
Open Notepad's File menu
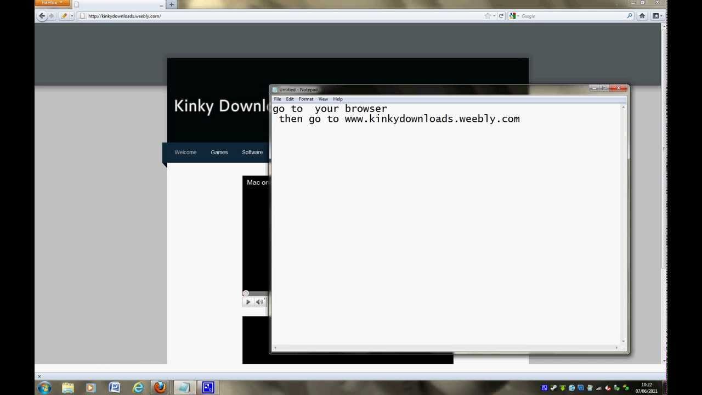pyautogui.click(x=278, y=99)
